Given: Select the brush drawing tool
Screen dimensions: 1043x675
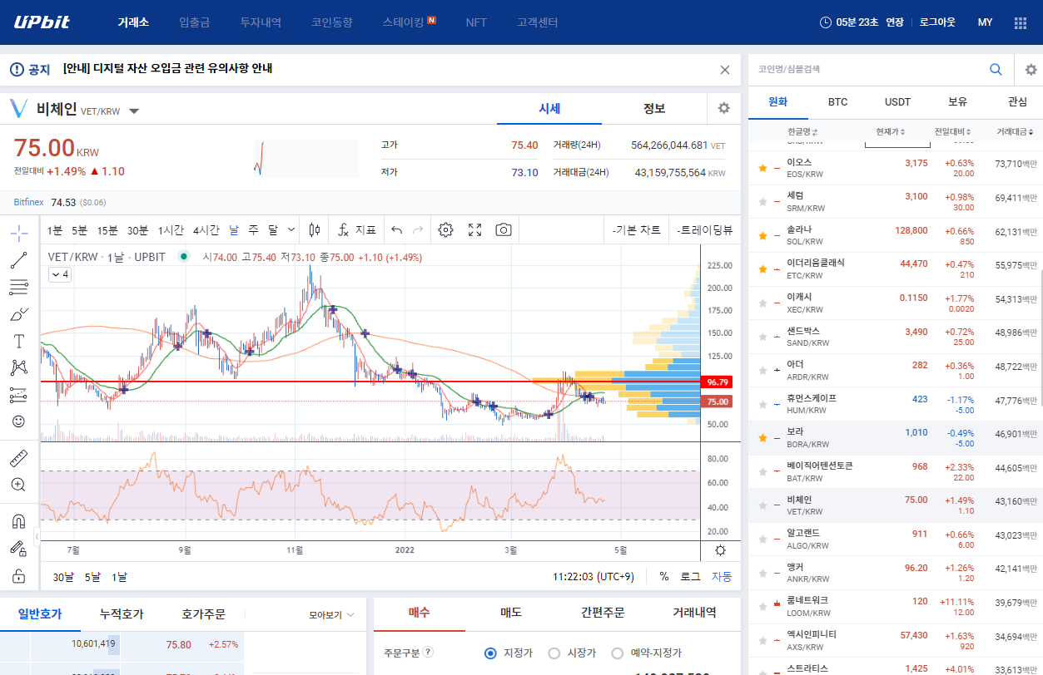Looking at the screenshot, I should [x=18, y=314].
